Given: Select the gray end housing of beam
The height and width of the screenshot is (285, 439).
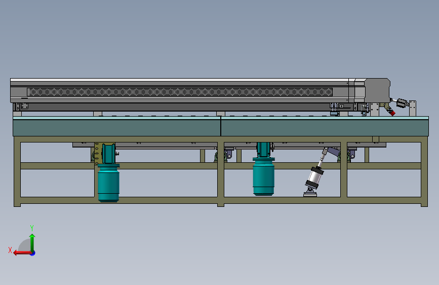Looking at the screenshot, I should pos(377,90).
